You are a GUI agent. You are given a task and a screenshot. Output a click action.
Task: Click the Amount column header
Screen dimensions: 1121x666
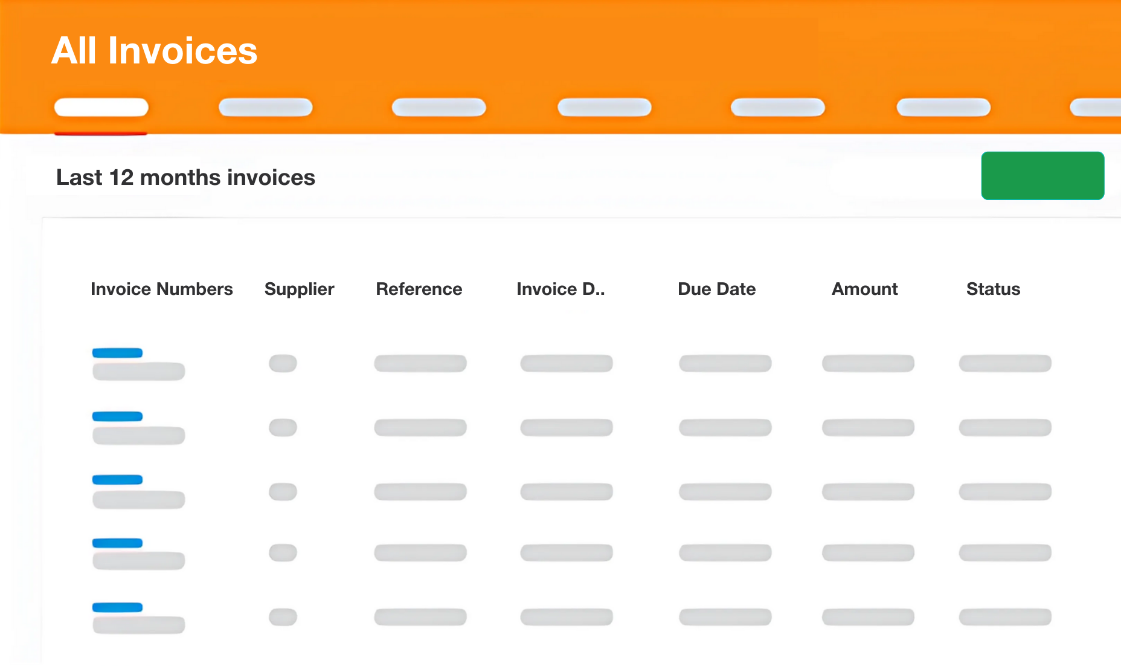[865, 289]
